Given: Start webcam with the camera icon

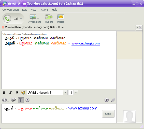Looking at the screenshot, I should (x=107, y=100).
